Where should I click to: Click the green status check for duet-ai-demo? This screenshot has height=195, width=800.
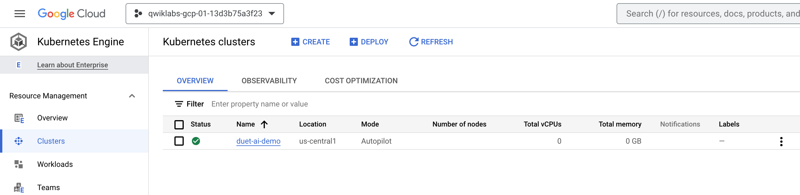pos(196,141)
